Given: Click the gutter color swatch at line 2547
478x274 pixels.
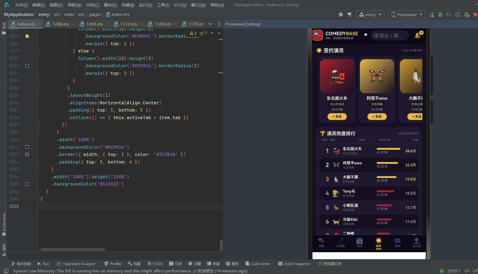Looking at the screenshot, I should pos(27,184).
